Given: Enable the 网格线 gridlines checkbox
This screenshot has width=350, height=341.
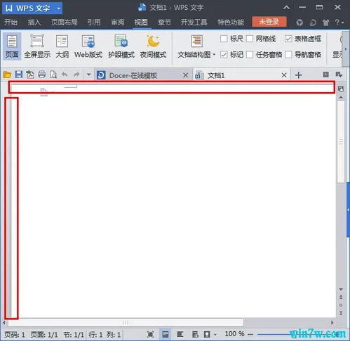Looking at the screenshot, I should [x=250, y=39].
